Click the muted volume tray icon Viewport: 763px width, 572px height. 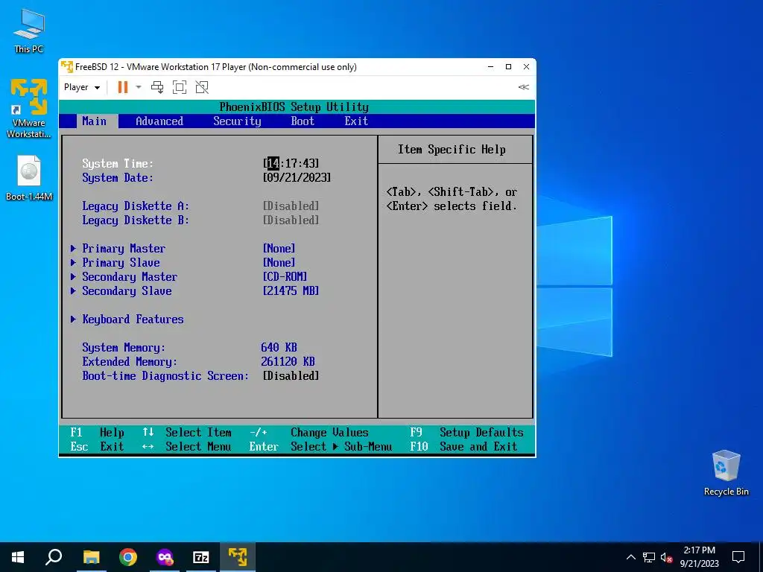point(667,557)
